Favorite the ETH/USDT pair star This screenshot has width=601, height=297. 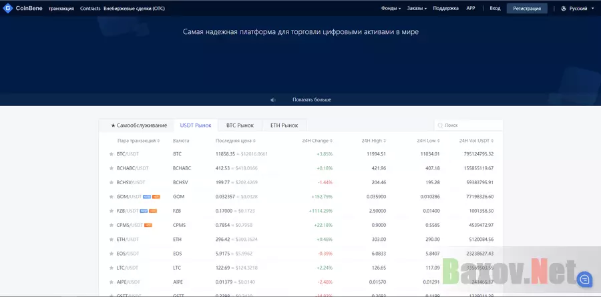pos(111,239)
